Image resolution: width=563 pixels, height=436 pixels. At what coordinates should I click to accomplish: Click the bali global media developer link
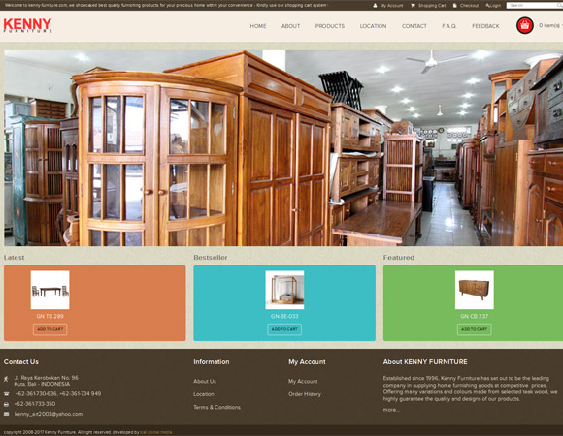point(156,432)
